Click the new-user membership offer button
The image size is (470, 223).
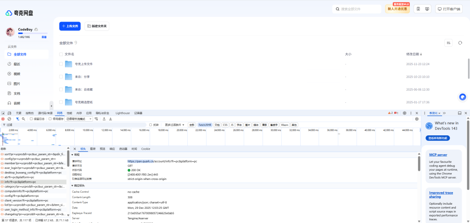397,9
